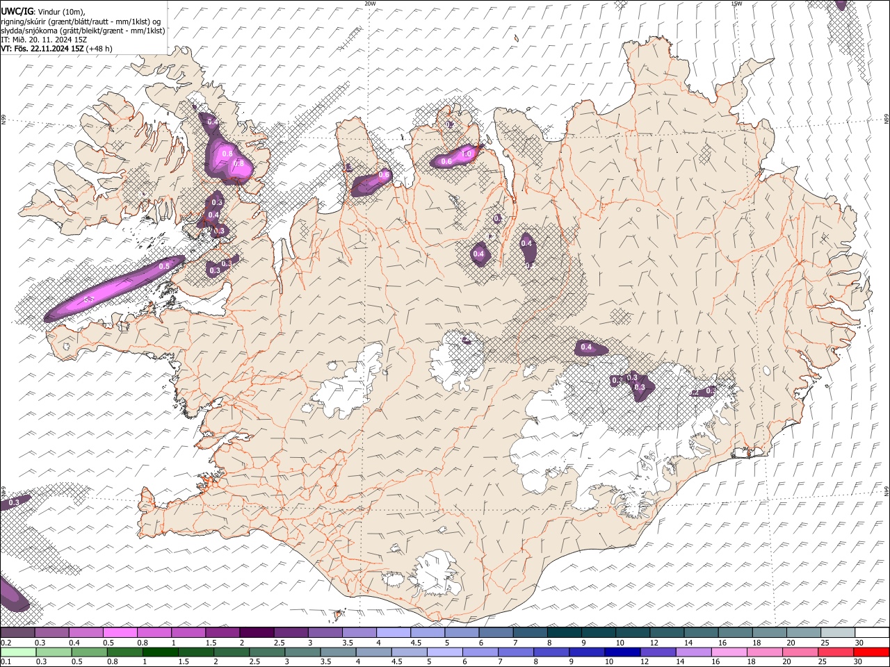
Task: Click the upper bar swatch between 18 and 20
Action: pos(770,633)
